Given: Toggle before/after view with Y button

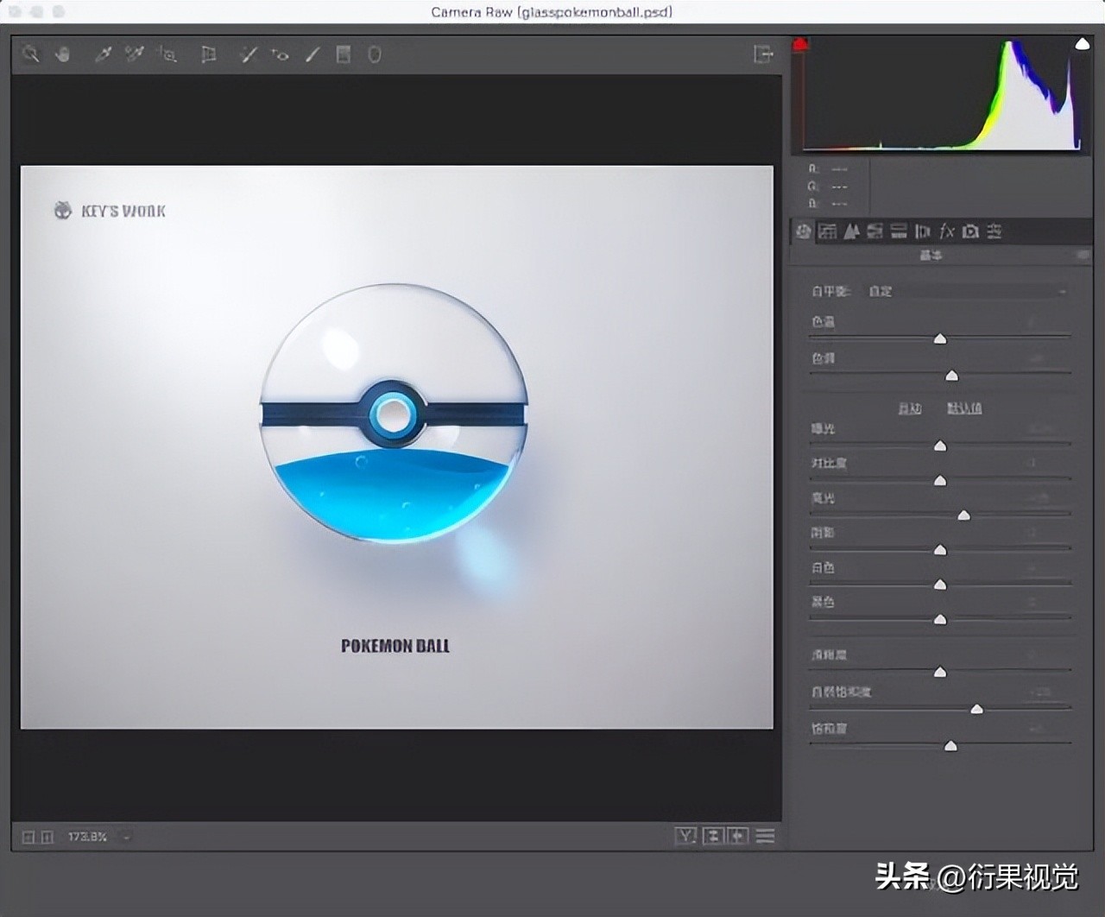Looking at the screenshot, I should (685, 836).
